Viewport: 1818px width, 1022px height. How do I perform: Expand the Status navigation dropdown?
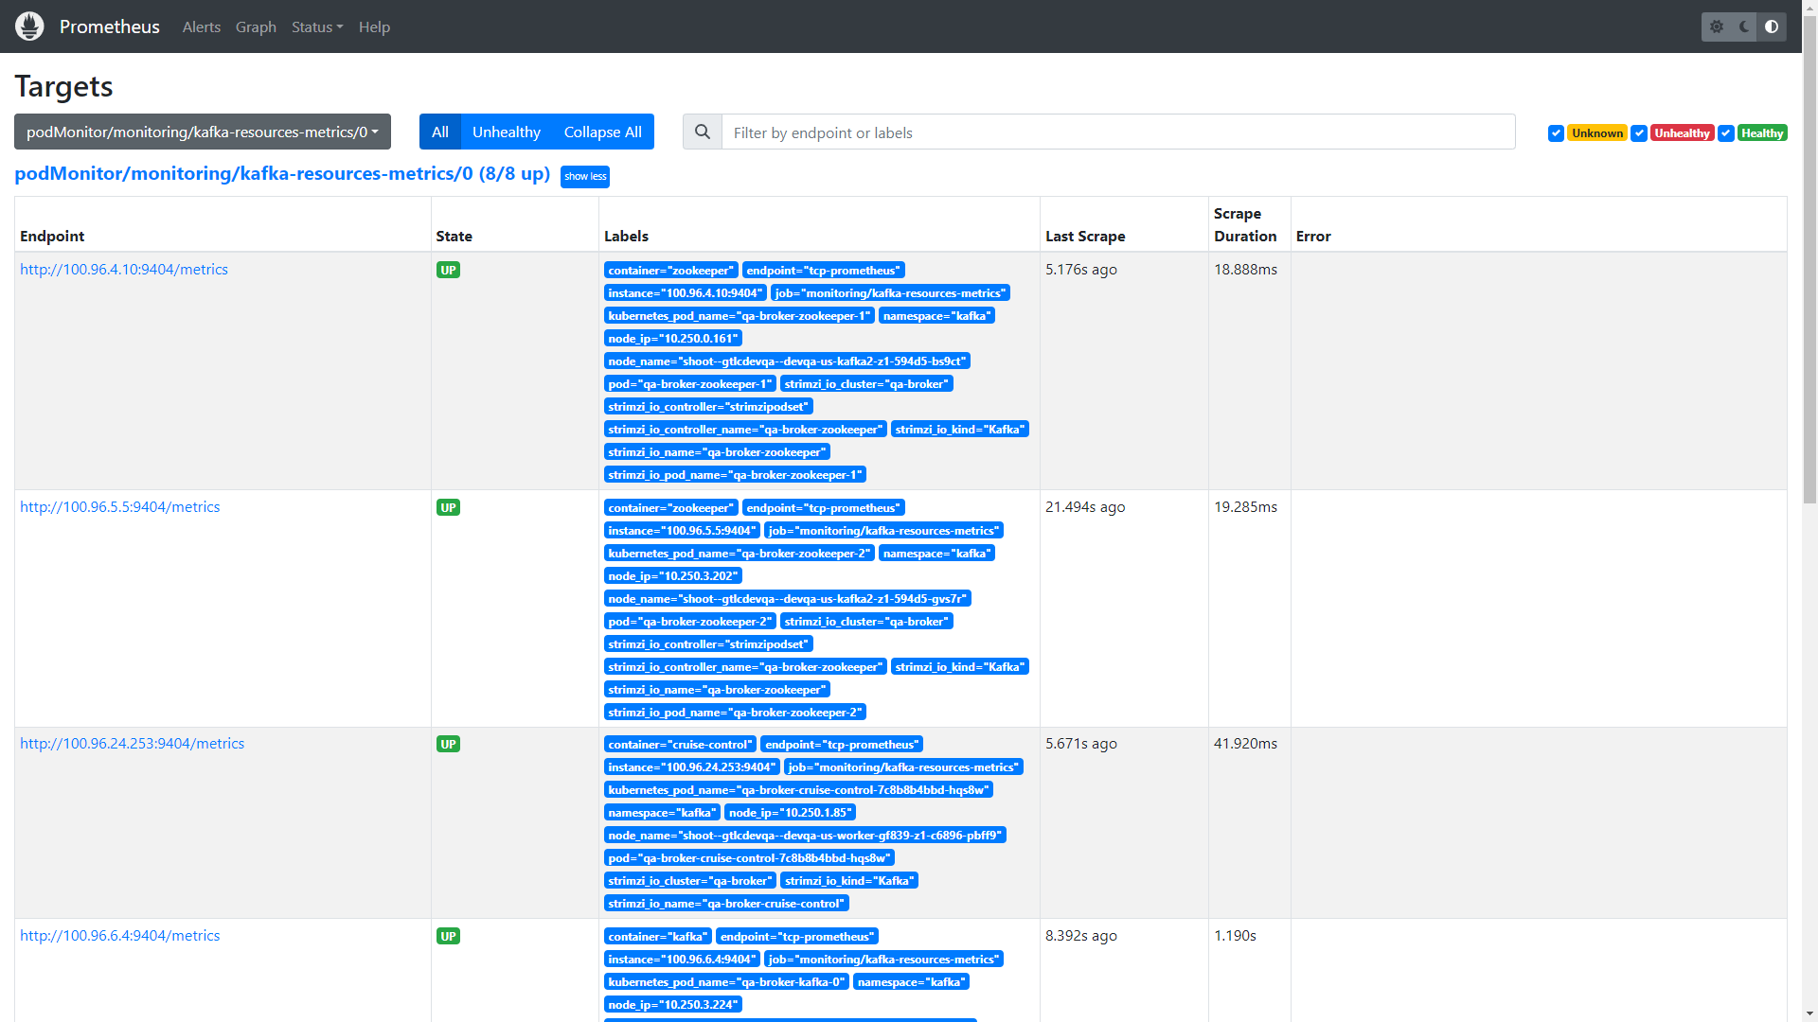[x=317, y=26]
